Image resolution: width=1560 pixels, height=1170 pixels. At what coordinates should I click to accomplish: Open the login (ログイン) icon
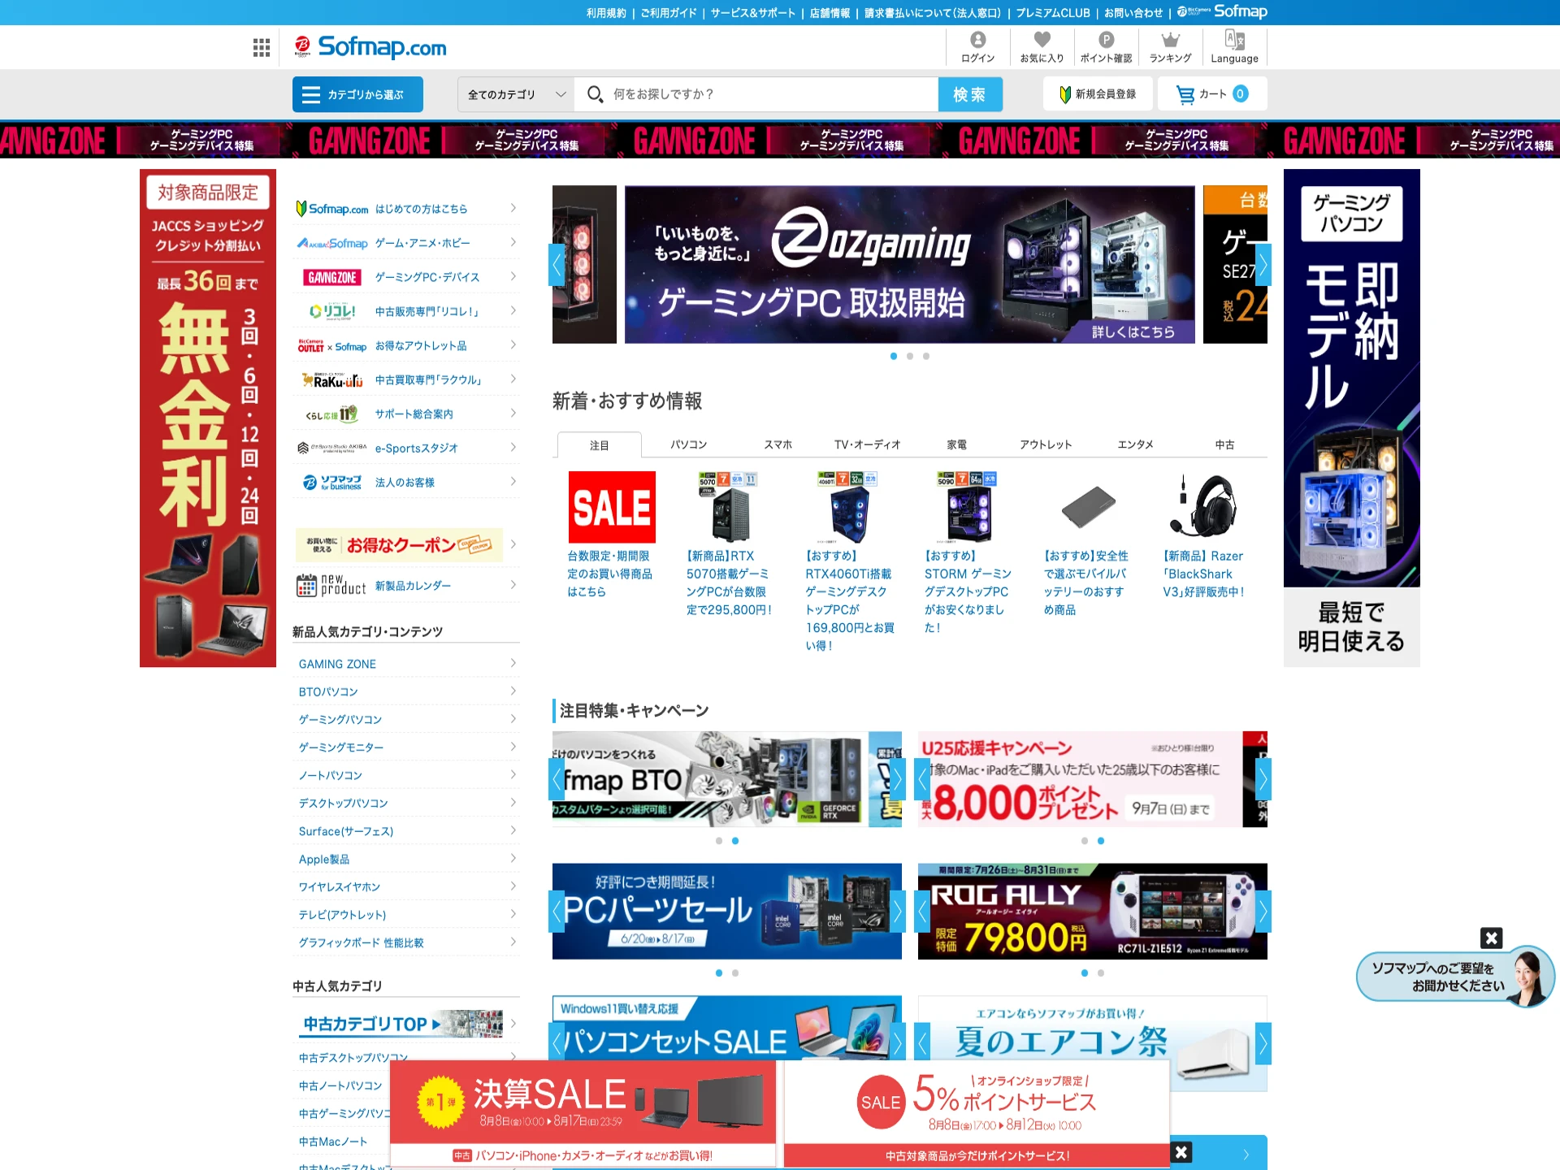click(x=977, y=47)
